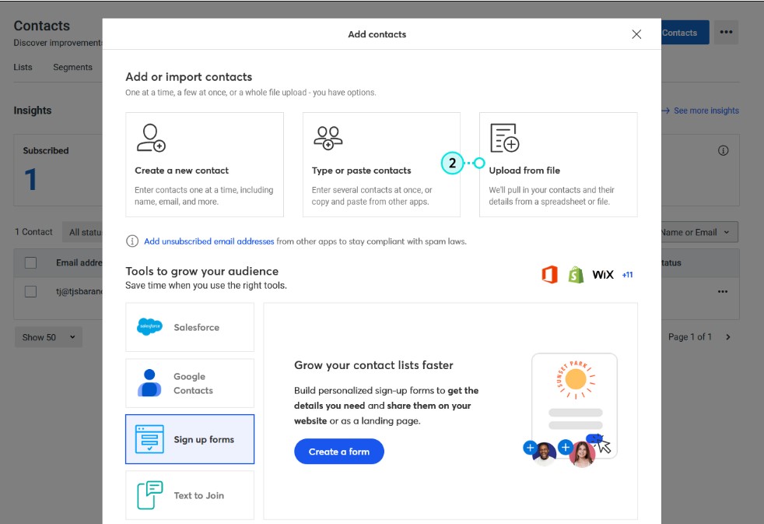764x524 pixels.
Task: Click the tj@tjsbaran email cell
Action: (79, 291)
